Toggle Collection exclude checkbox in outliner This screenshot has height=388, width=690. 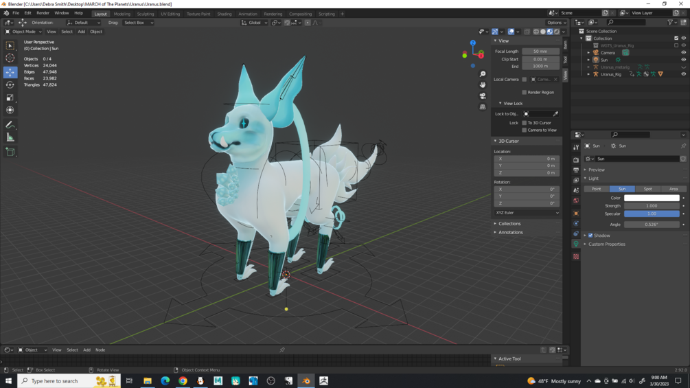[x=676, y=38]
